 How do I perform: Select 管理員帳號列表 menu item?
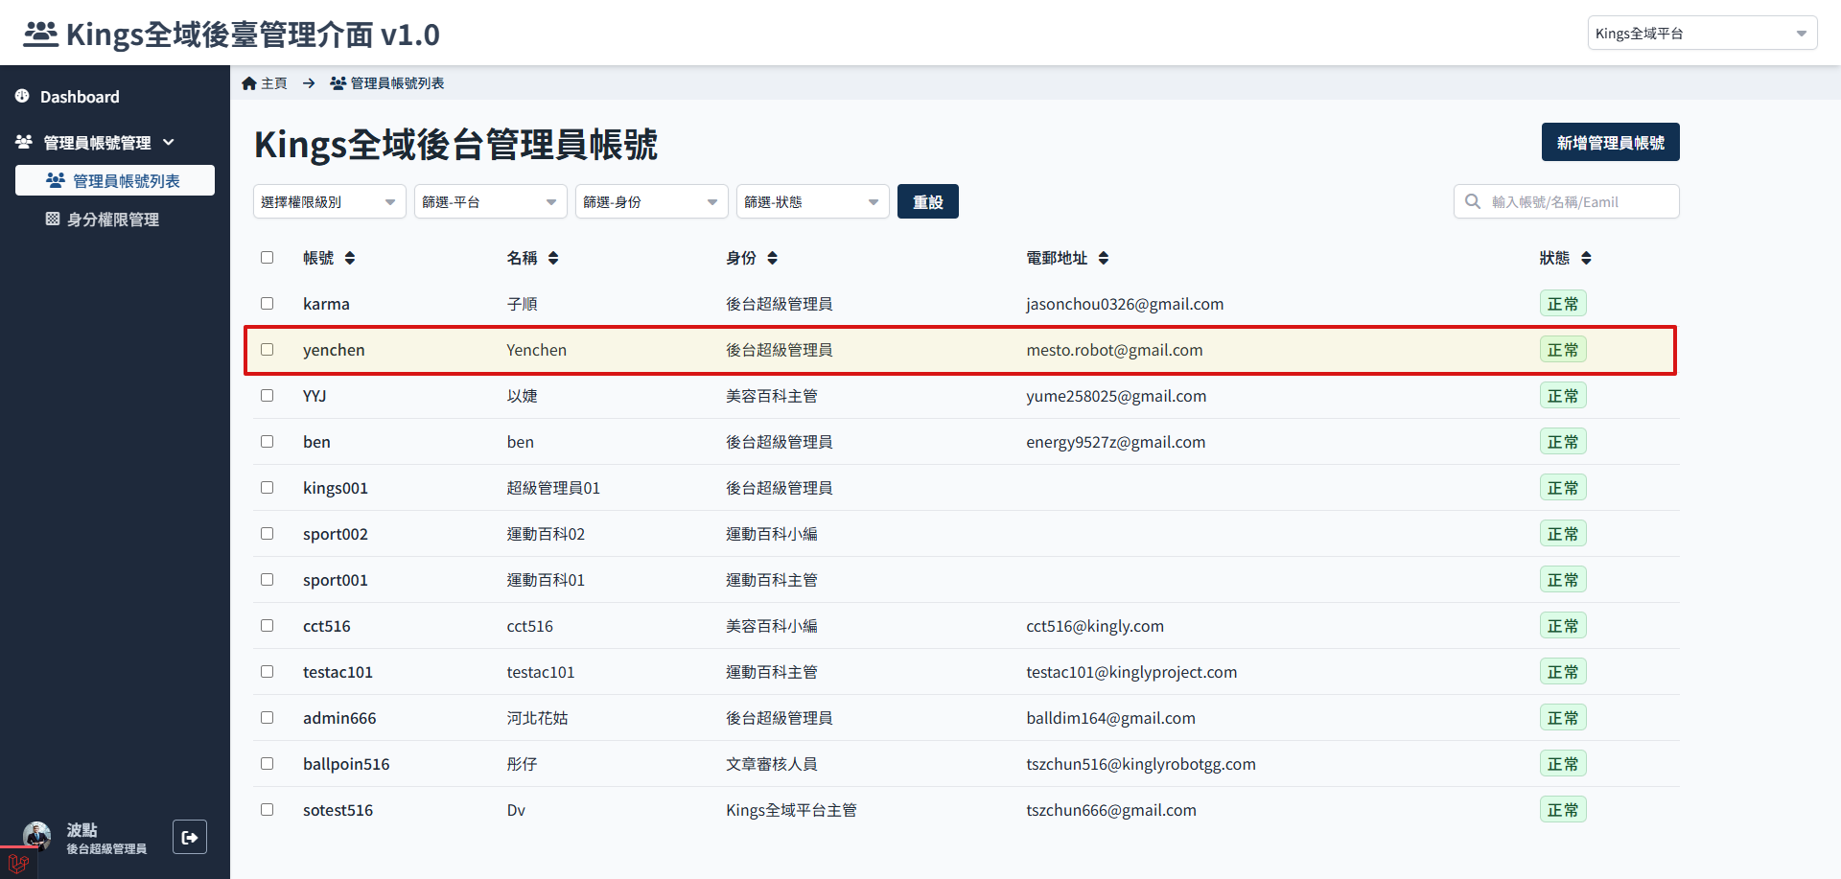pyautogui.click(x=115, y=180)
